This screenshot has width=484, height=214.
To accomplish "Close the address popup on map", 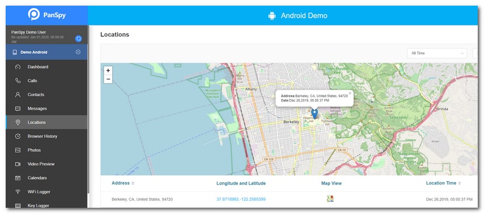I will pyautogui.click(x=350, y=93).
